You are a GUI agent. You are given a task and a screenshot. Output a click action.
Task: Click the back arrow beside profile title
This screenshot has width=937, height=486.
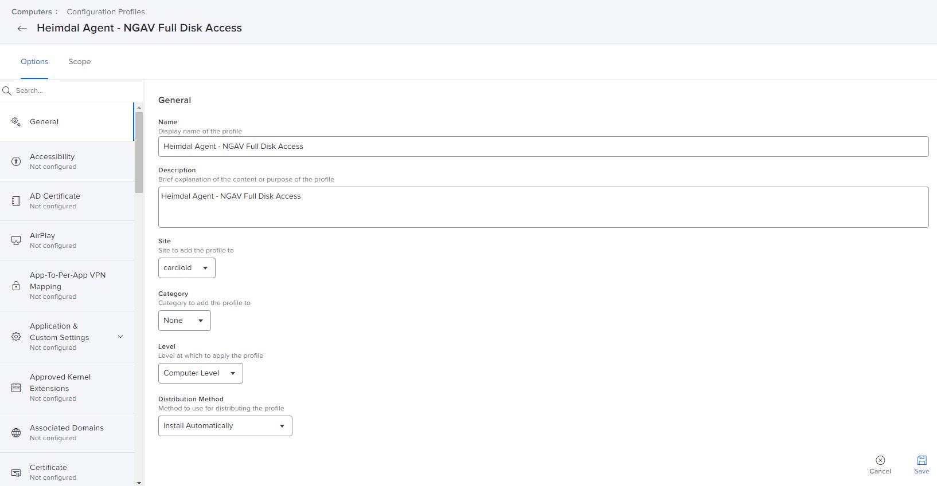point(22,28)
